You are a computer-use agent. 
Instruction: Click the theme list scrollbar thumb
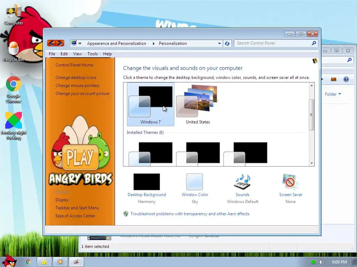pos(311,115)
